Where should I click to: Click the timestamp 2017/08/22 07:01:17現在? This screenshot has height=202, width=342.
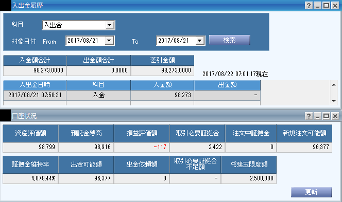coord(235,74)
